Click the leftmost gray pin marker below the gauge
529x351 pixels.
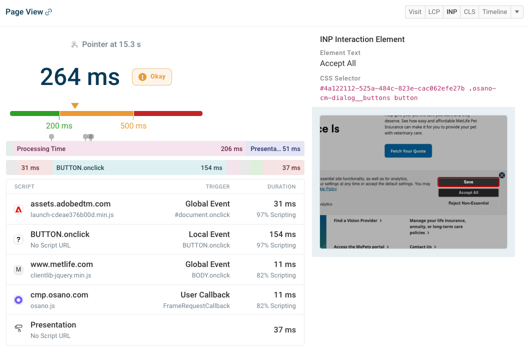(x=51, y=136)
